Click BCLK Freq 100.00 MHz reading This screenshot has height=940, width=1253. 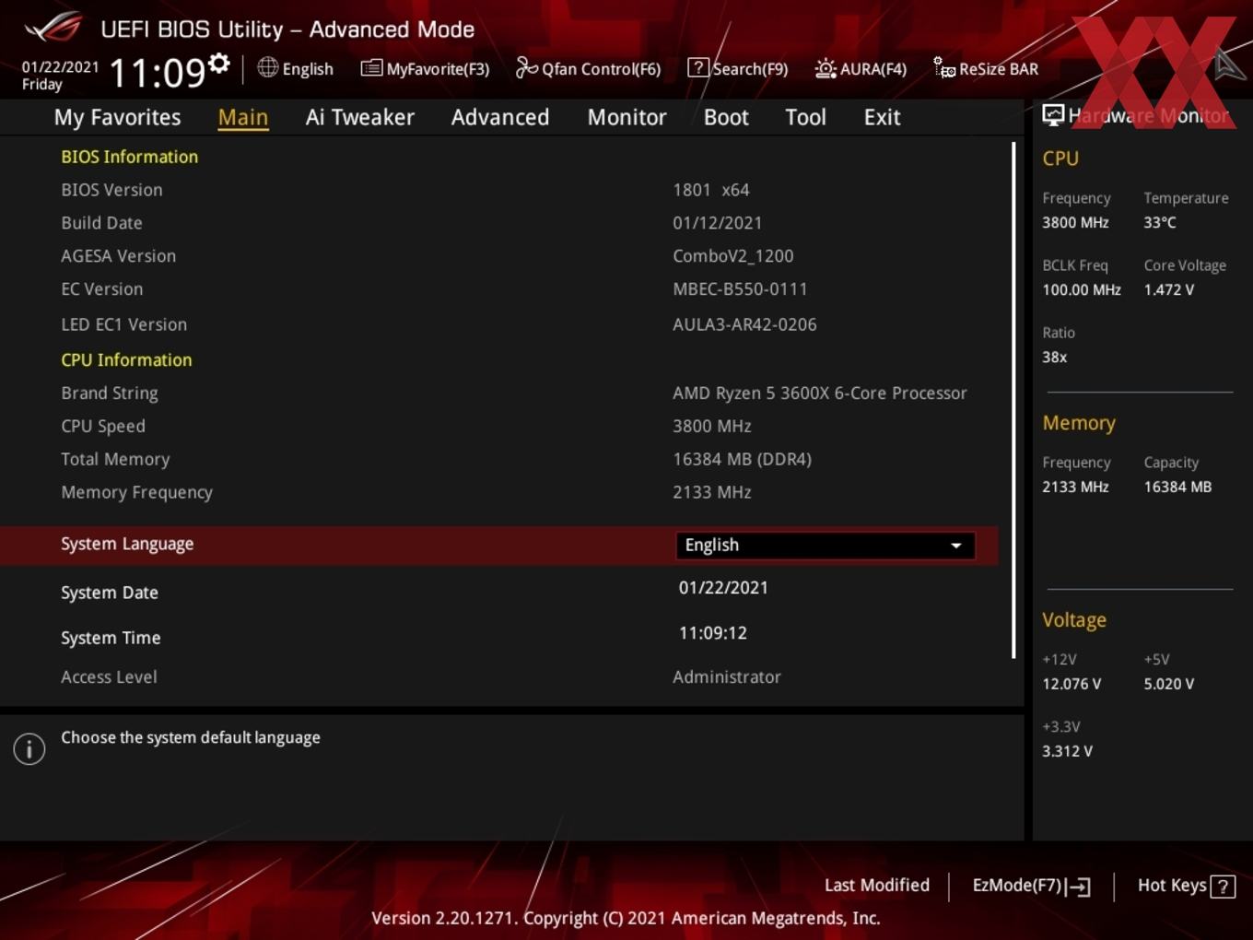click(1082, 289)
